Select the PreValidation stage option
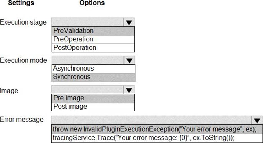The width and height of the screenshot is (263, 143). 93,30
